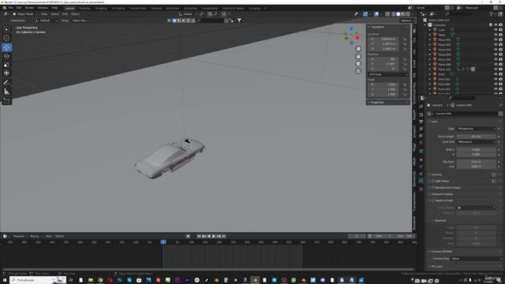Open the lens Type Perspective dropdown

pos(476,129)
